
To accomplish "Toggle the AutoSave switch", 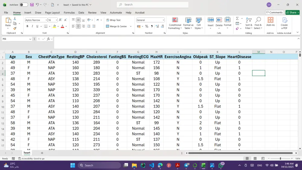I will click(24, 5).
